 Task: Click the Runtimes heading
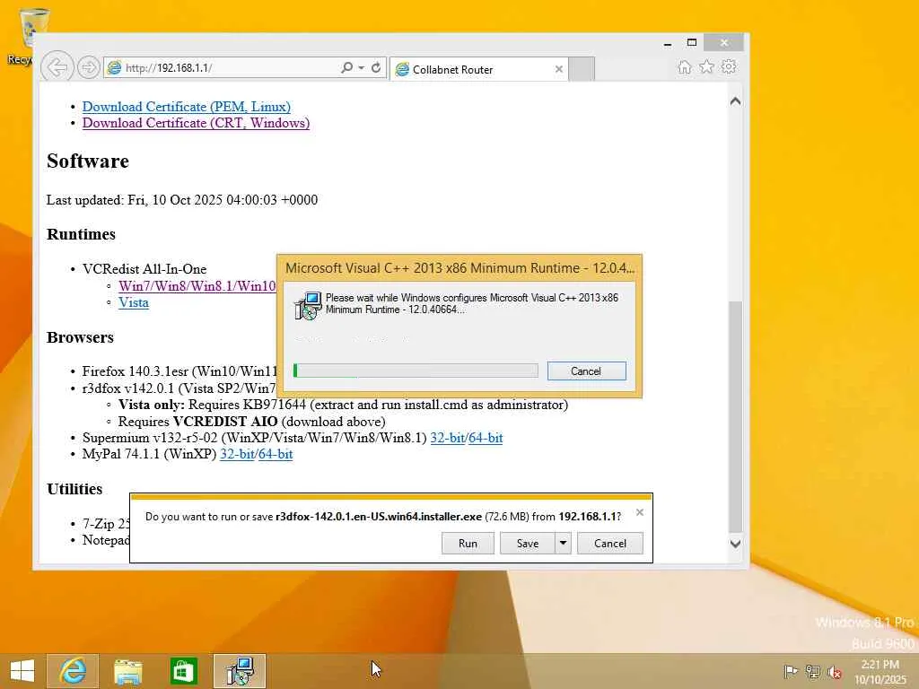(x=81, y=234)
